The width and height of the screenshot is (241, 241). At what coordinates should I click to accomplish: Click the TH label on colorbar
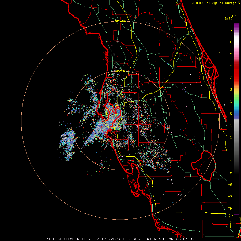pos(230,209)
